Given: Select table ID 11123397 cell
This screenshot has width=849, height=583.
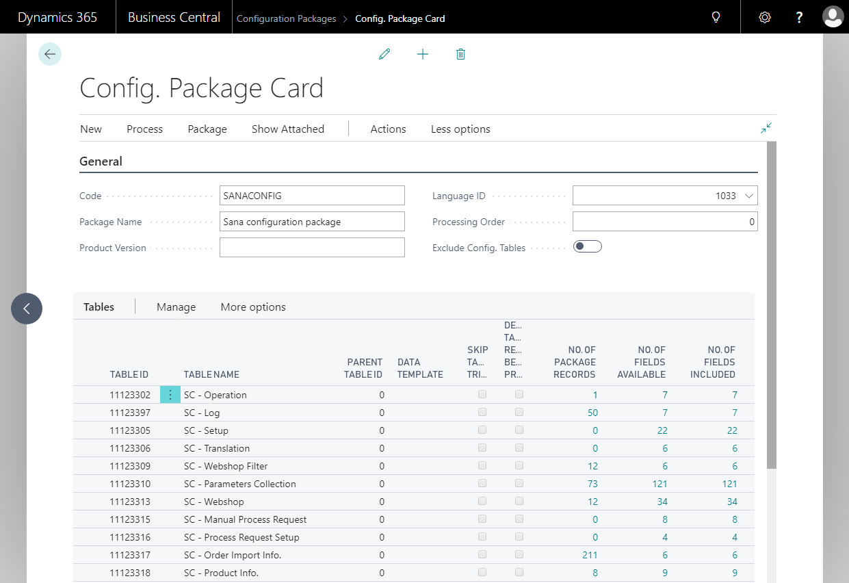Looking at the screenshot, I should pyautogui.click(x=130, y=413).
